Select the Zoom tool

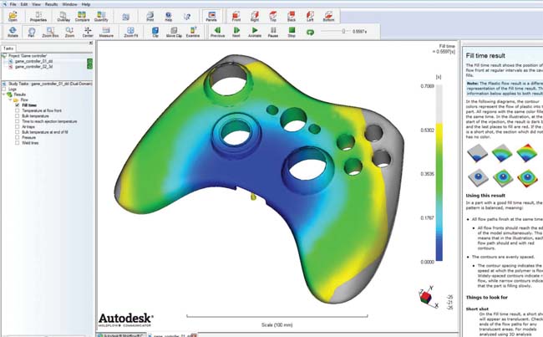pyautogui.click(x=69, y=32)
